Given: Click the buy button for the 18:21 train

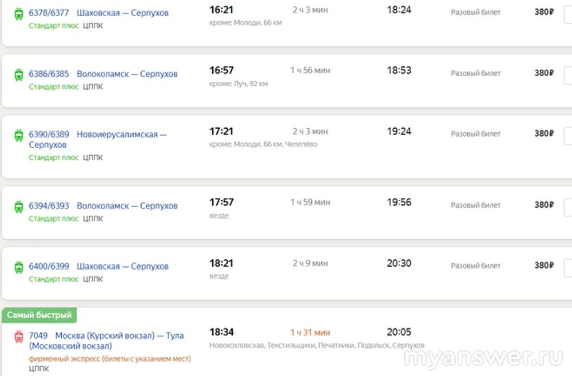Looking at the screenshot, I should pyautogui.click(x=567, y=267).
